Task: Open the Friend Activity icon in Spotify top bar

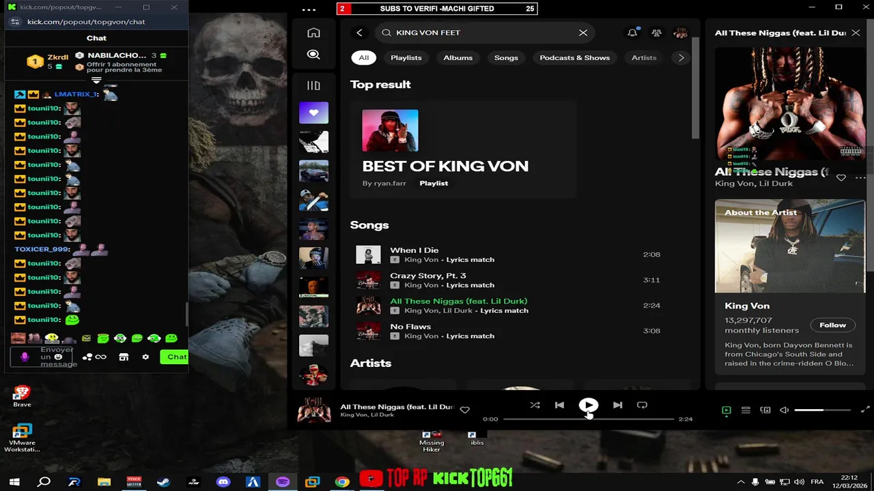Action: click(656, 33)
